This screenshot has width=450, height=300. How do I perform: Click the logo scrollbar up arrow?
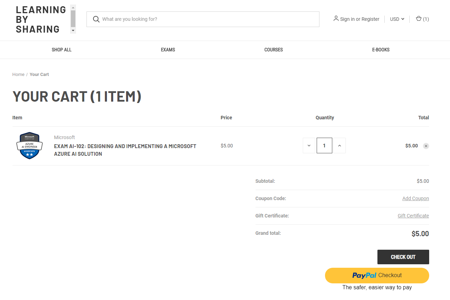[73, 7]
